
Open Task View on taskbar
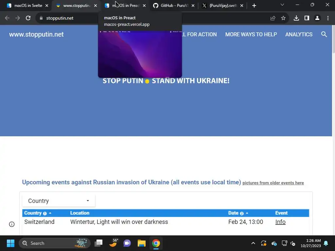[x=98, y=243]
